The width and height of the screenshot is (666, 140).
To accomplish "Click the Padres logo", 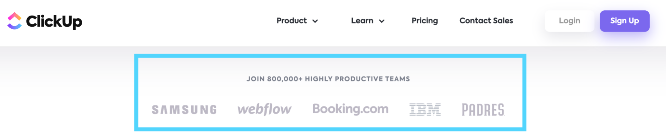I will pyautogui.click(x=483, y=110).
